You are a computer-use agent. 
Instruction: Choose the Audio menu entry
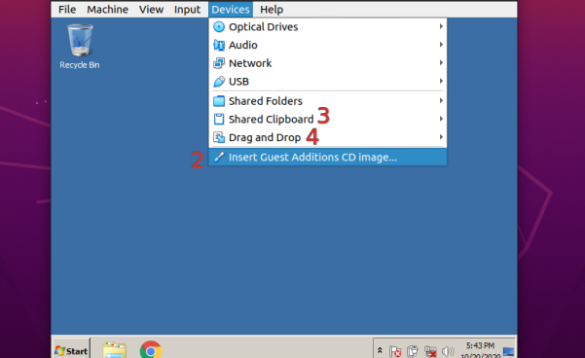point(328,45)
